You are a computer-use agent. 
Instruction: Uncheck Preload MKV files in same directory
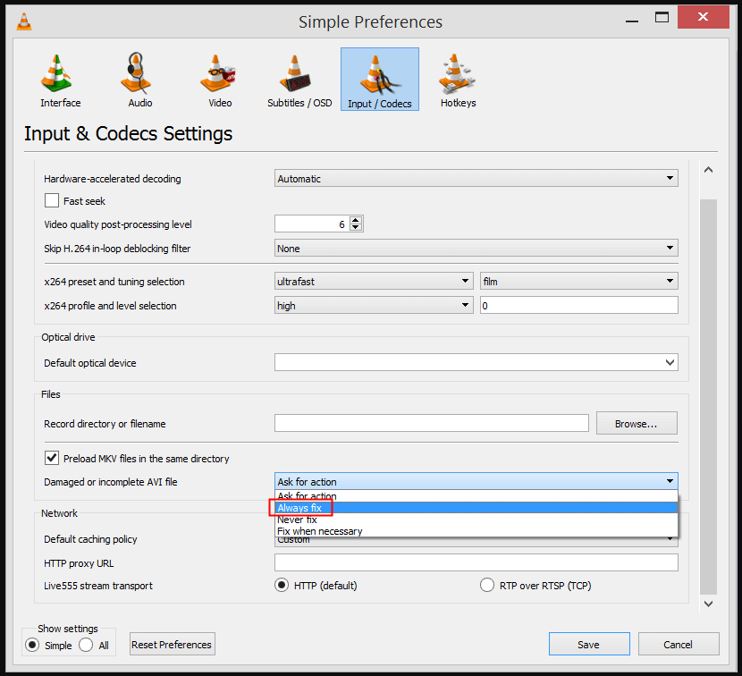point(52,459)
